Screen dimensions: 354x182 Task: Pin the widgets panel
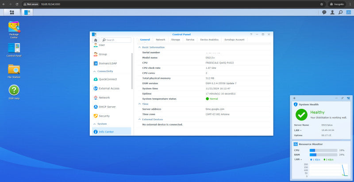coord(342,98)
